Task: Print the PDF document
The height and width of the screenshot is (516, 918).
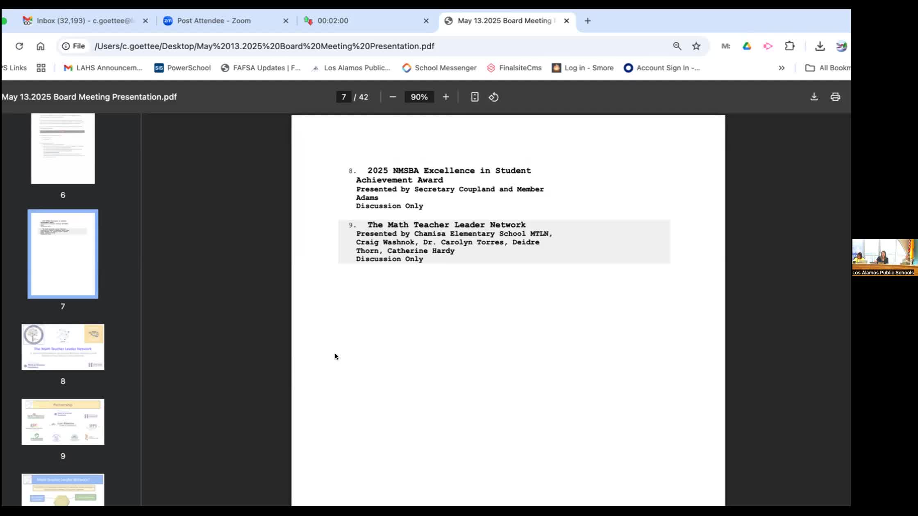Action: [835, 97]
